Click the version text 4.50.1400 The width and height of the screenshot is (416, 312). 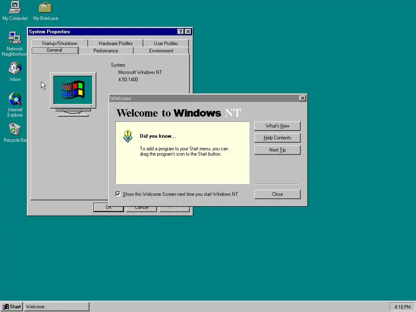pos(128,80)
